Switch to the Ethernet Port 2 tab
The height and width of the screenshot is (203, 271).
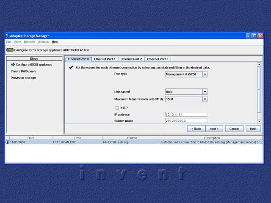coord(131,59)
